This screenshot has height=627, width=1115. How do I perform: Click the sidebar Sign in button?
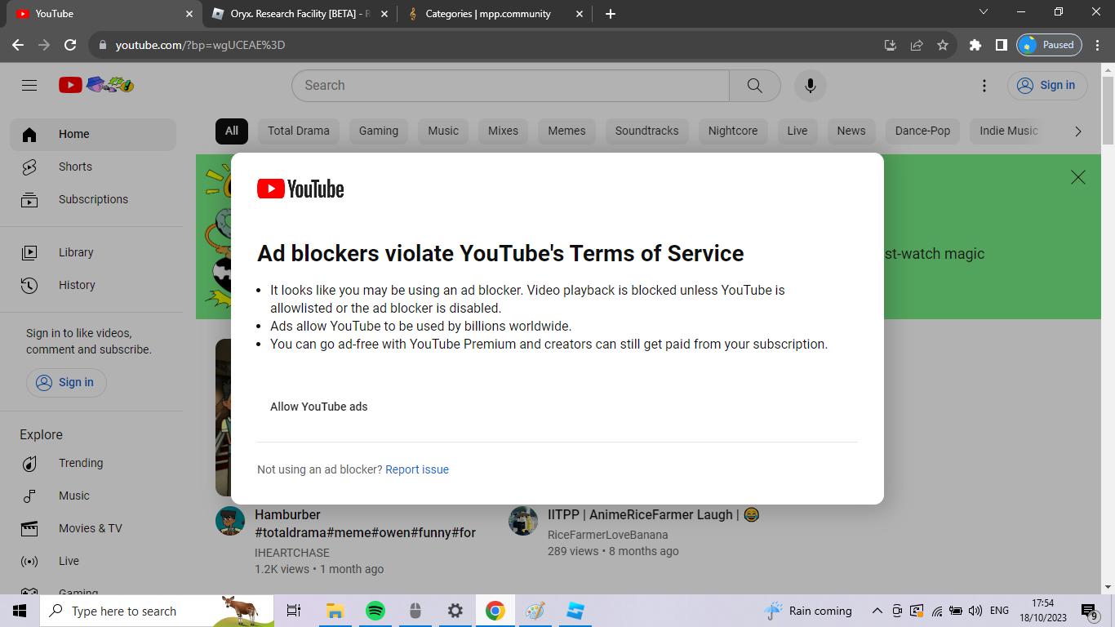pos(66,382)
